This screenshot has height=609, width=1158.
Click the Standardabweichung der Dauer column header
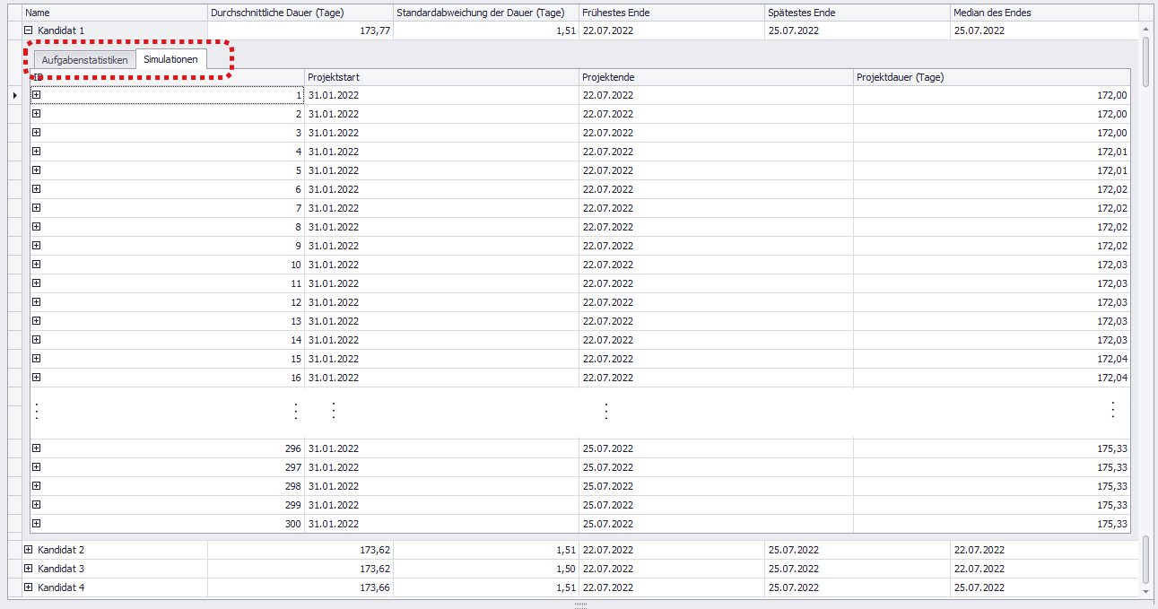pyautogui.click(x=485, y=13)
